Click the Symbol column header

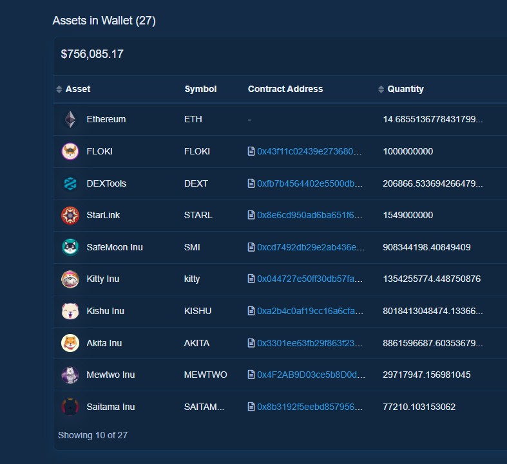click(200, 89)
